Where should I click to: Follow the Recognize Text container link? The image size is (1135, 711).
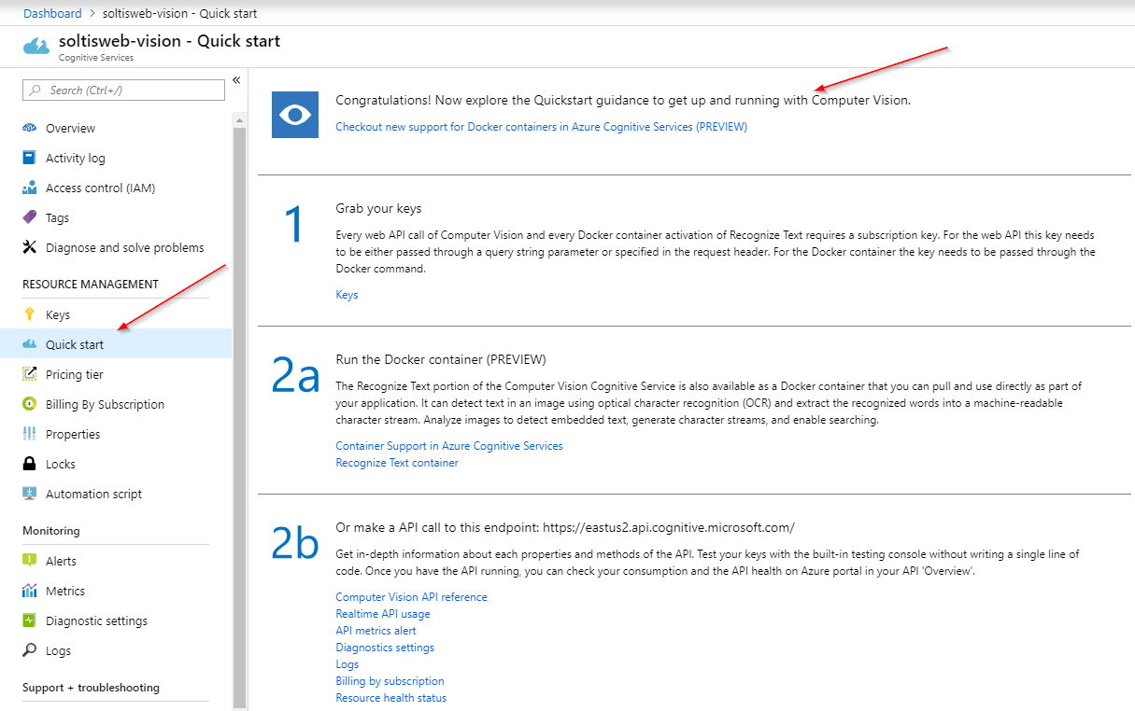click(x=397, y=463)
